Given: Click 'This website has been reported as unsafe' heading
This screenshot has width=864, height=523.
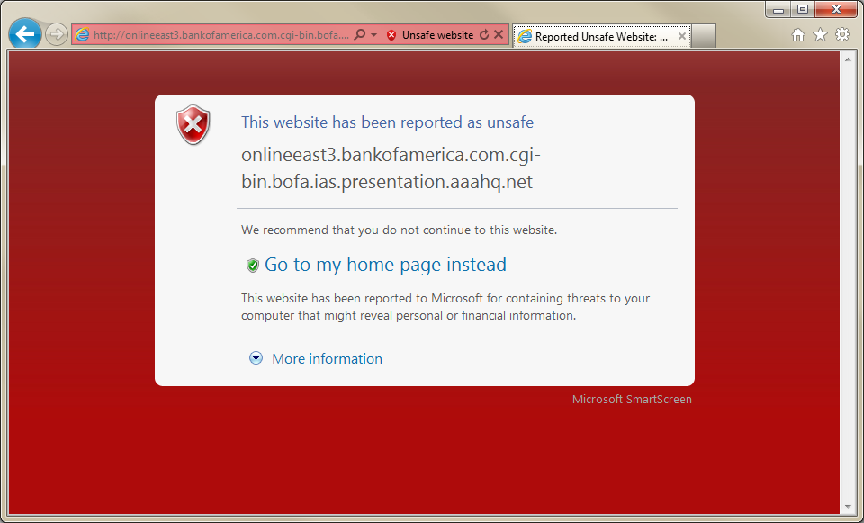Looking at the screenshot, I should pyautogui.click(x=387, y=122).
